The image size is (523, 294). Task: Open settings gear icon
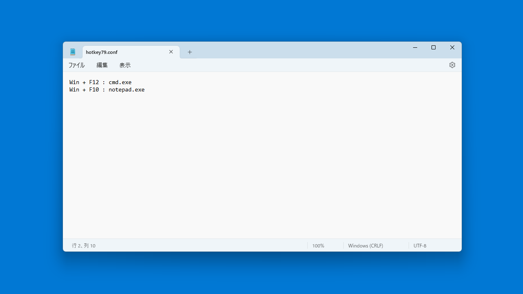tap(452, 65)
